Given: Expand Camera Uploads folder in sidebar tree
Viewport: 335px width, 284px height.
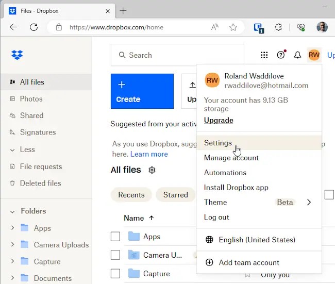Looking at the screenshot, I should [12, 244].
